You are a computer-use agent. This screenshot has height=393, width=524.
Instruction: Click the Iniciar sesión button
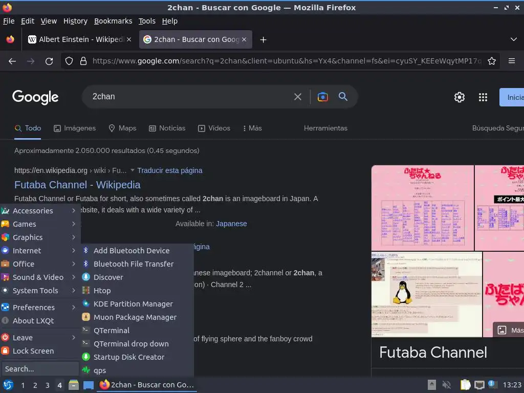[x=512, y=97]
